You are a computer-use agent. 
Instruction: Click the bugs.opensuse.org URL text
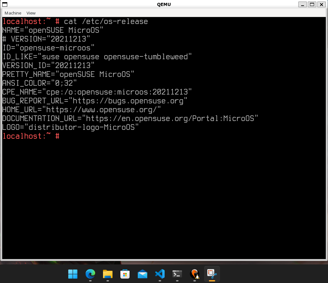pyautogui.click(x=130, y=101)
